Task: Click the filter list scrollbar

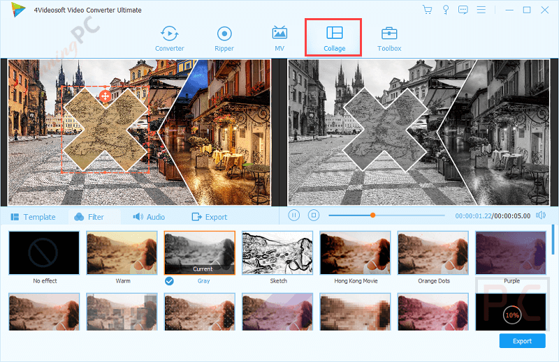Action: click(553, 239)
